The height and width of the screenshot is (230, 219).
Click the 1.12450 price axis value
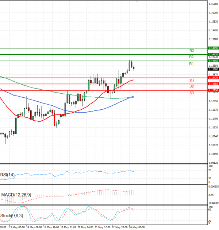(x=214, y=101)
